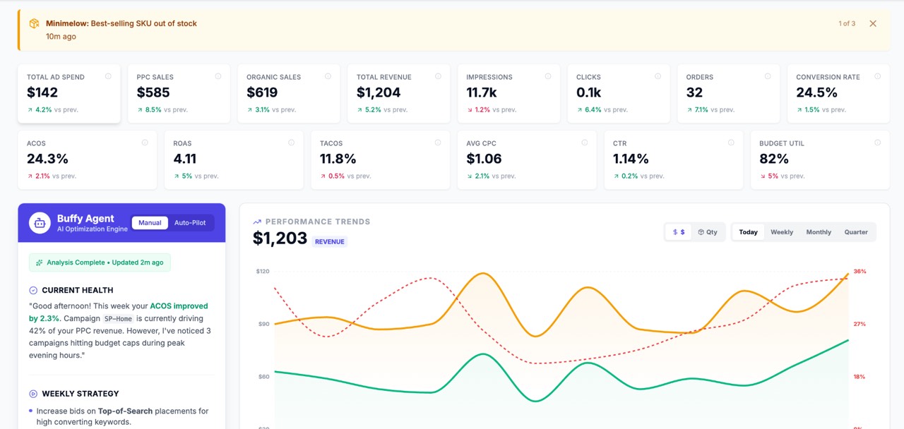The image size is (904, 429).
Task: Click the REVENUE badge under $1,203
Action: (329, 241)
